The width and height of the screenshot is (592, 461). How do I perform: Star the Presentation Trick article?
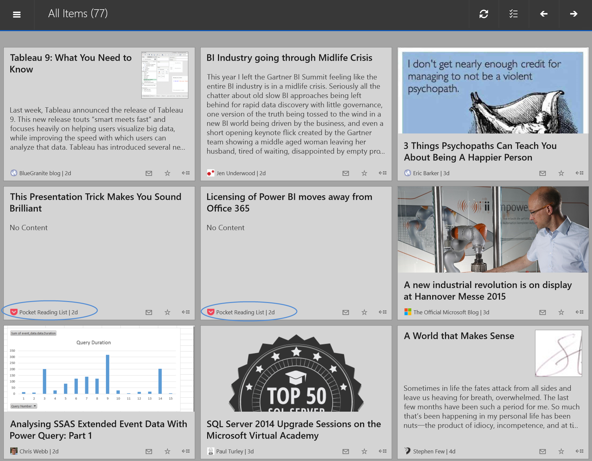click(167, 312)
